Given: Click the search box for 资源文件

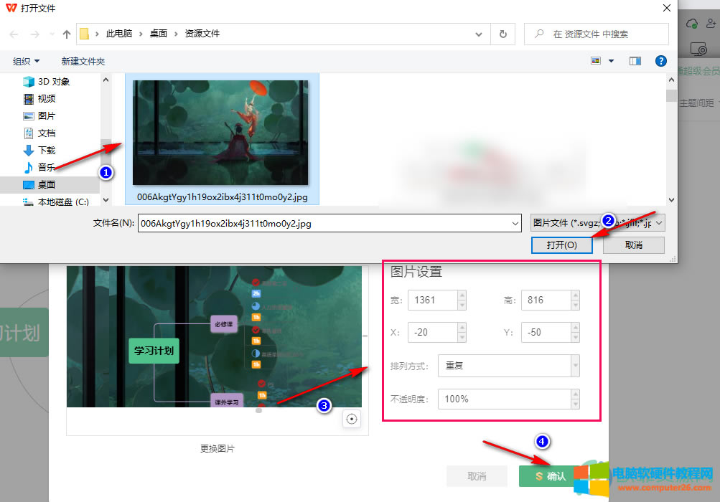Looking at the screenshot, I should pyautogui.click(x=603, y=34).
